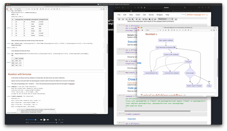Open a new Safari tab with plus icon
227x131 pixels.
click(x=205, y=8)
